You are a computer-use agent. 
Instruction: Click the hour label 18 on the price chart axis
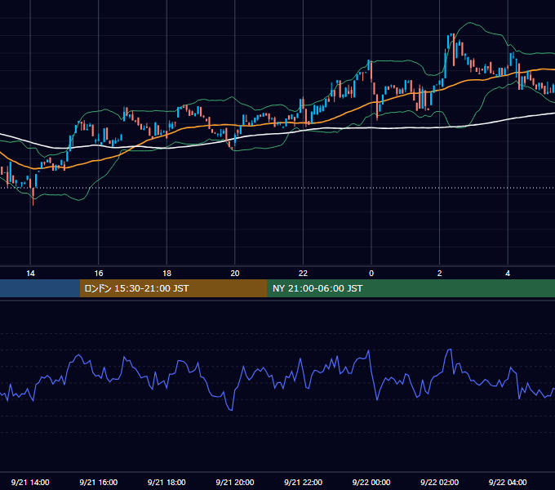(x=166, y=274)
